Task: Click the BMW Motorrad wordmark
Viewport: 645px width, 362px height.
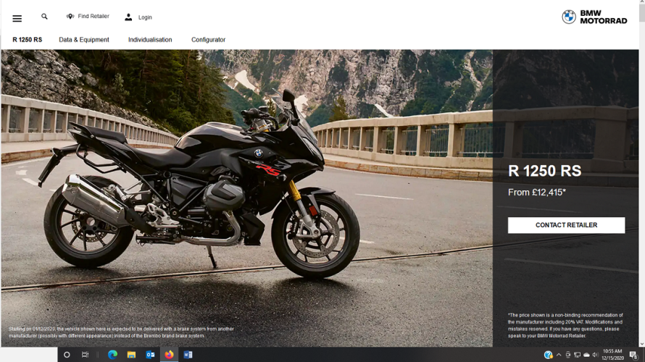Action: pyautogui.click(x=604, y=17)
